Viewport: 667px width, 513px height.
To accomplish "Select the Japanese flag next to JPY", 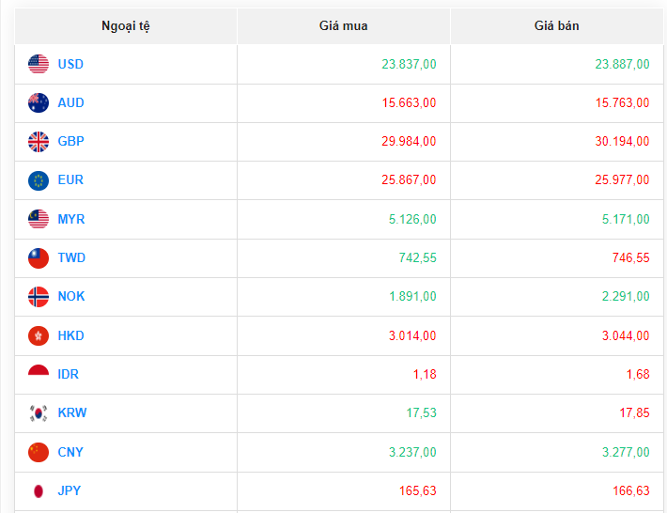I will pos(39,490).
